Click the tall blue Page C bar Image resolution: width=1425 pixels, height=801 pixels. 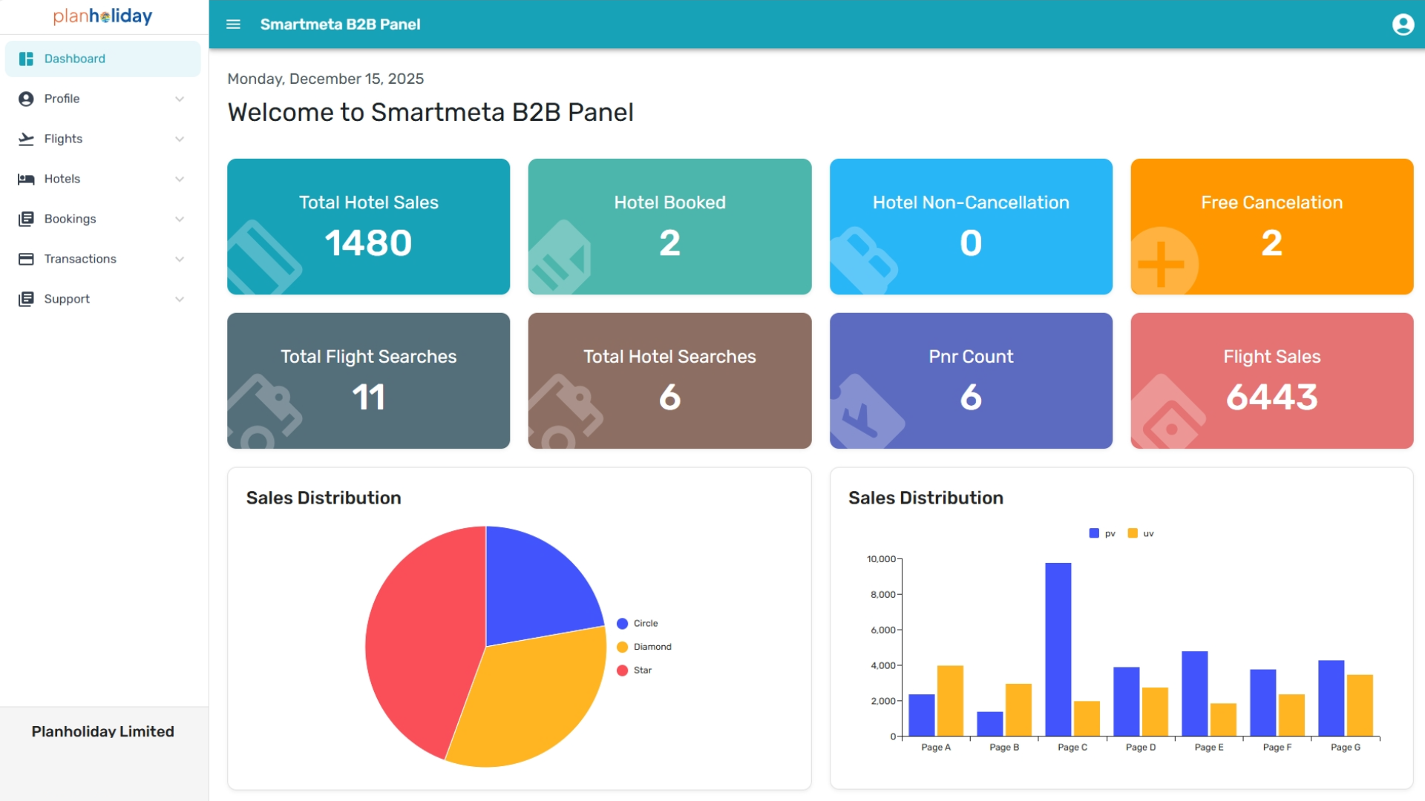1058,650
